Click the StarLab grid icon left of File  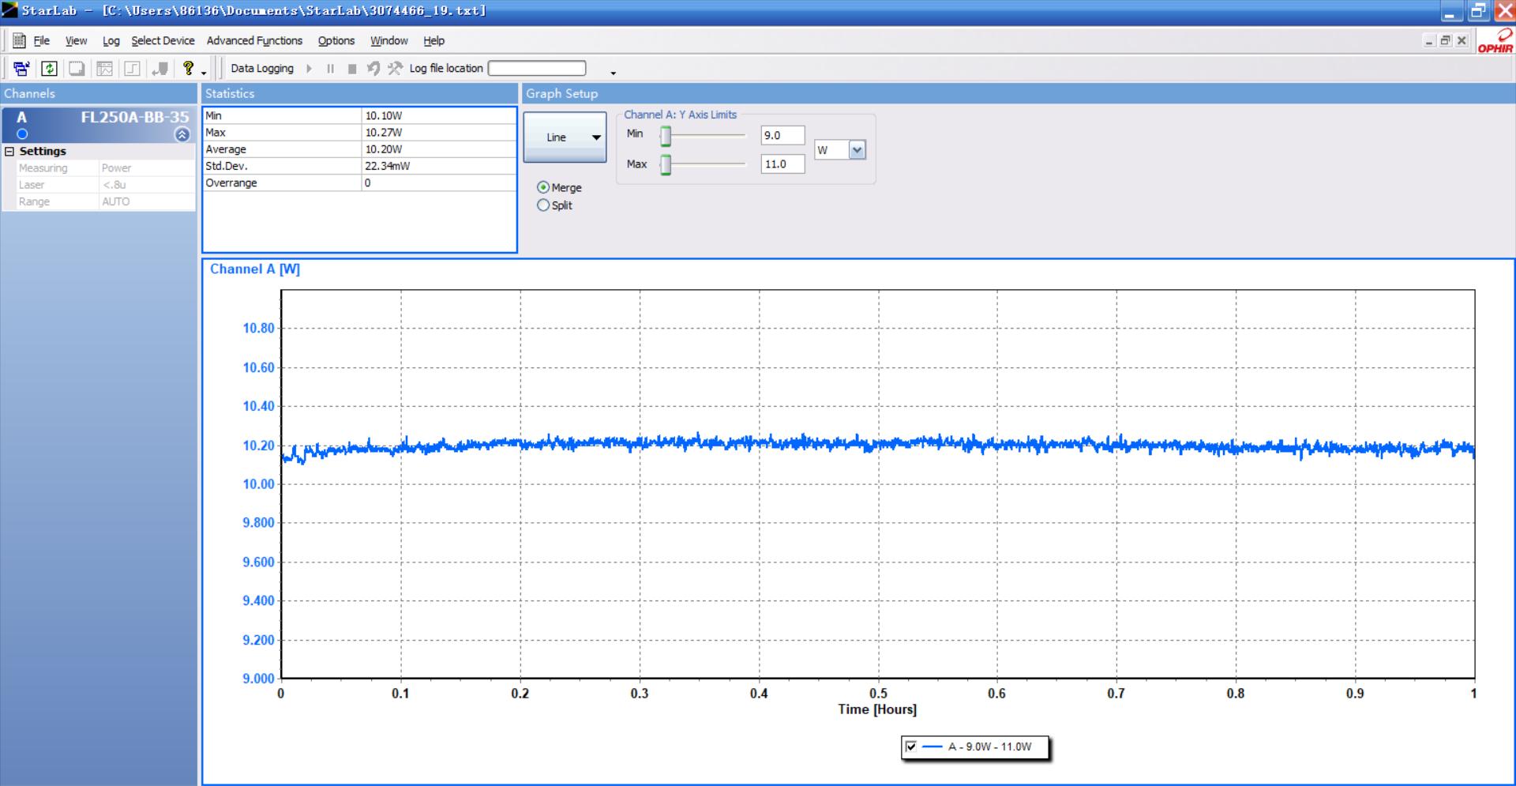tap(19, 41)
